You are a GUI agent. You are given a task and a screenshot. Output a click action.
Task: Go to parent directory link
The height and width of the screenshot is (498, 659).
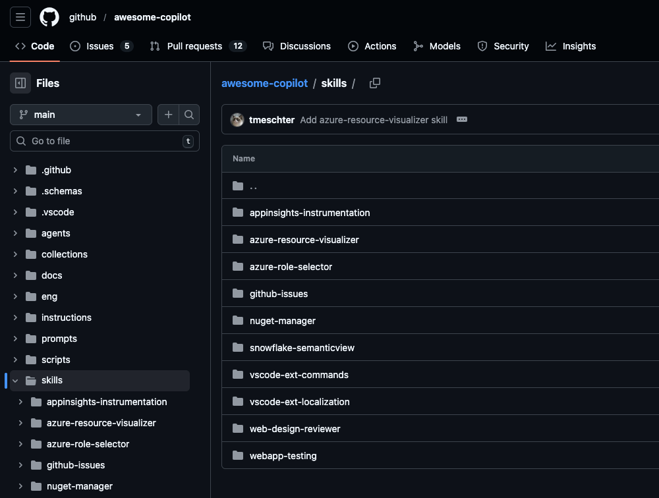pyautogui.click(x=254, y=186)
